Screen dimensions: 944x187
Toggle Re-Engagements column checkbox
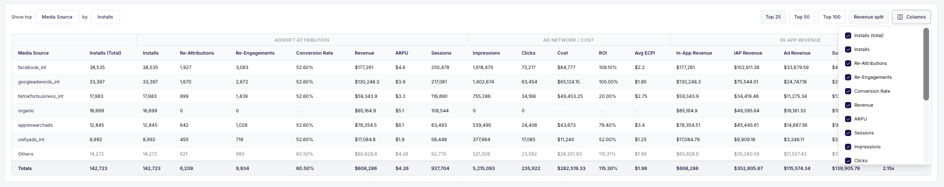(848, 77)
